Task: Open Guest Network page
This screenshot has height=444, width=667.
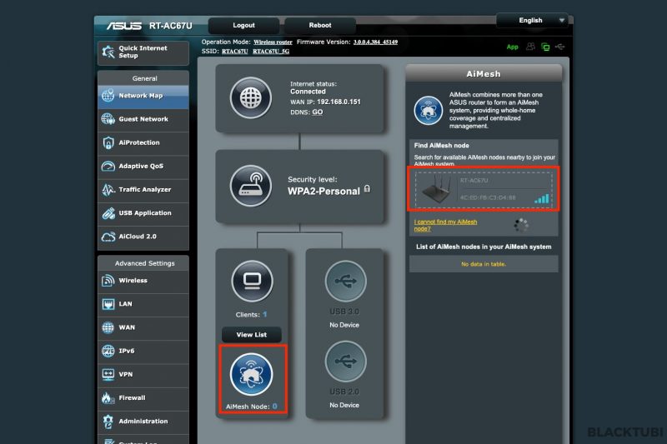Action: (x=143, y=119)
